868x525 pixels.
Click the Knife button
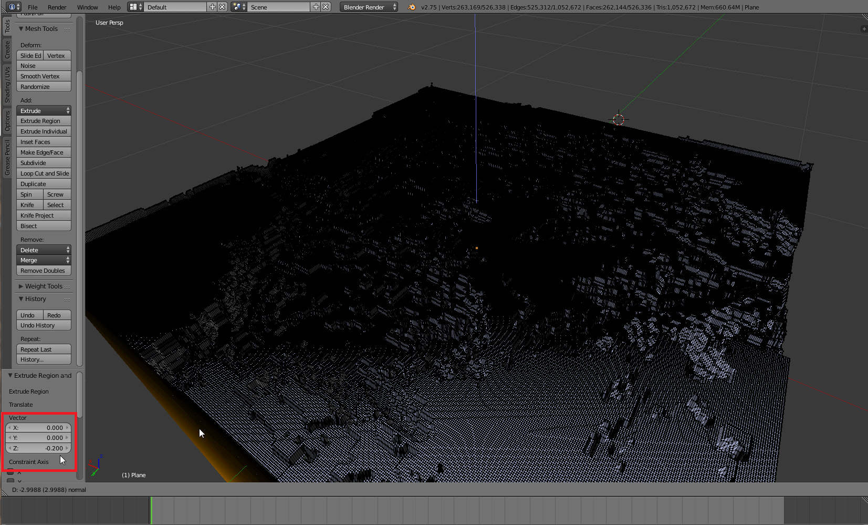[x=30, y=205]
